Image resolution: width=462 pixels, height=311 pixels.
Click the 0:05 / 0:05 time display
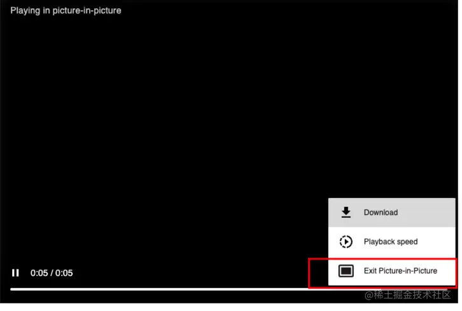52,273
